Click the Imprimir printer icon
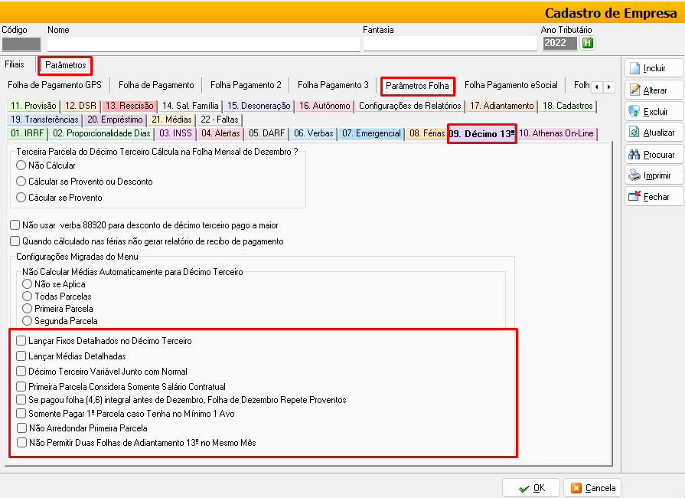The height and width of the screenshot is (498, 685). tap(634, 175)
